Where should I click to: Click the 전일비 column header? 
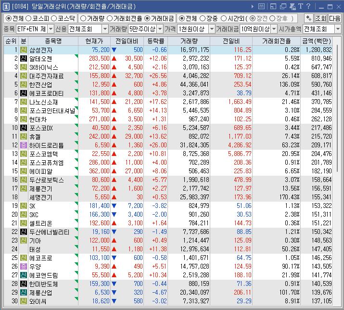[231, 41]
